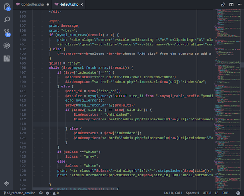244x196 pixels.
Task: Click "$indexstatus = "Unfinished";" on line 416
Action: [x=102, y=115]
